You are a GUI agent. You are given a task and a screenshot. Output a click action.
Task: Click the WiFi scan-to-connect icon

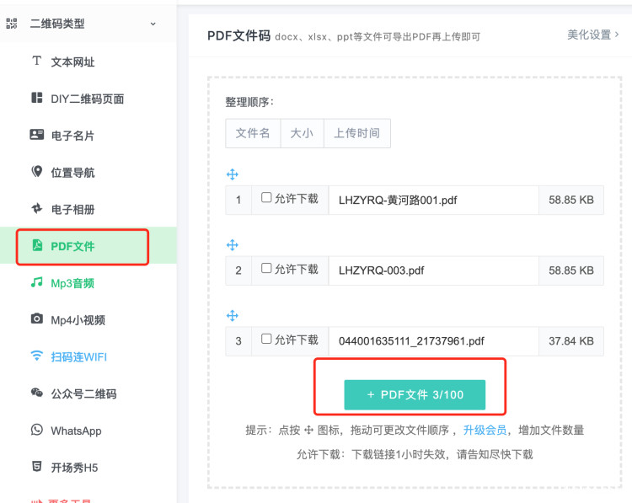pyautogui.click(x=36, y=356)
